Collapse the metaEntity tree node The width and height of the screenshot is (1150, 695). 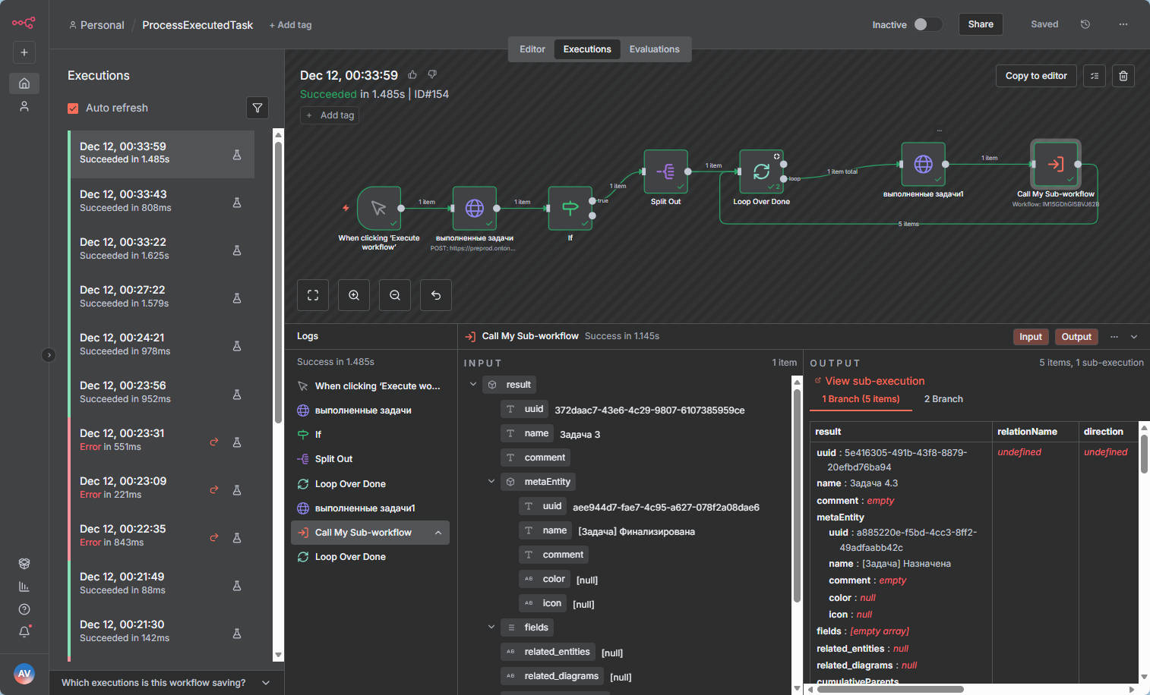tap(491, 482)
